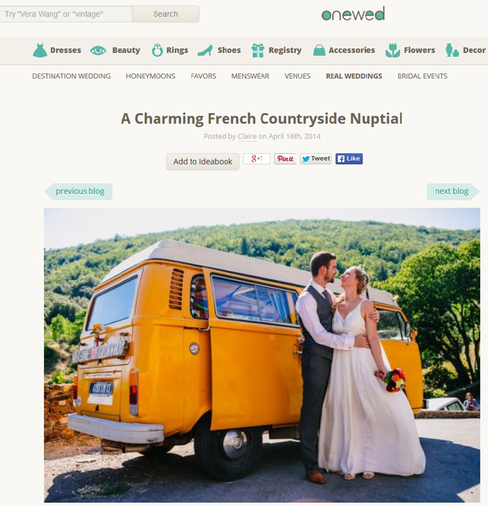Select the Flowers tulip icon

point(393,50)
